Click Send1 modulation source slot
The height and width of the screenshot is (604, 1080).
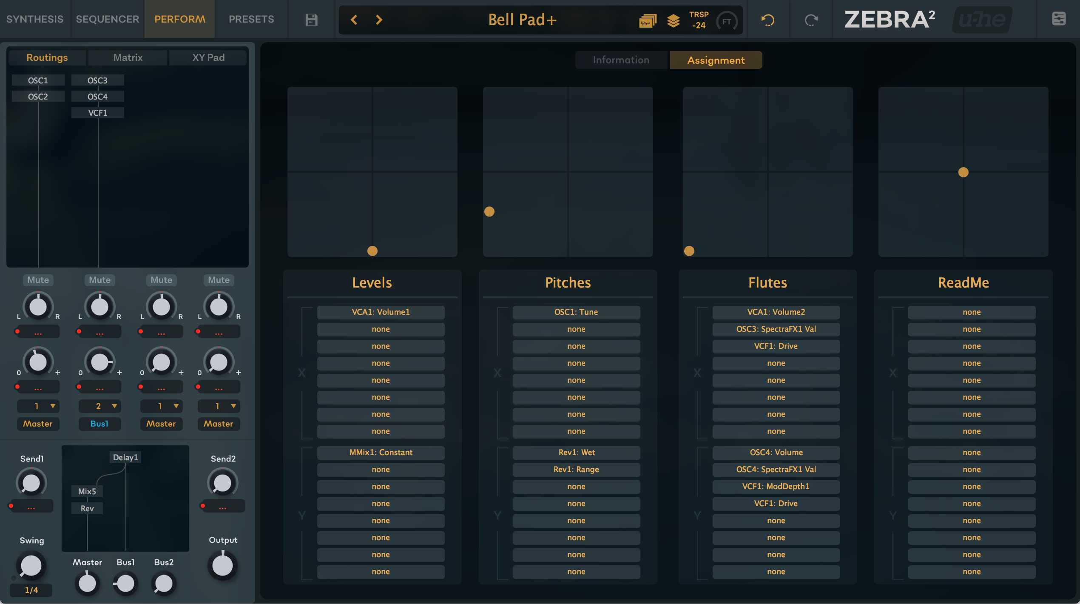(31, 506)
